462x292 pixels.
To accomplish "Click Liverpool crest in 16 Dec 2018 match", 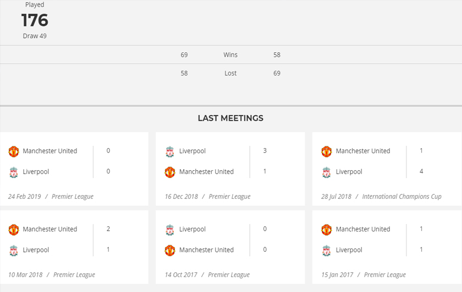I will (170, 152).
